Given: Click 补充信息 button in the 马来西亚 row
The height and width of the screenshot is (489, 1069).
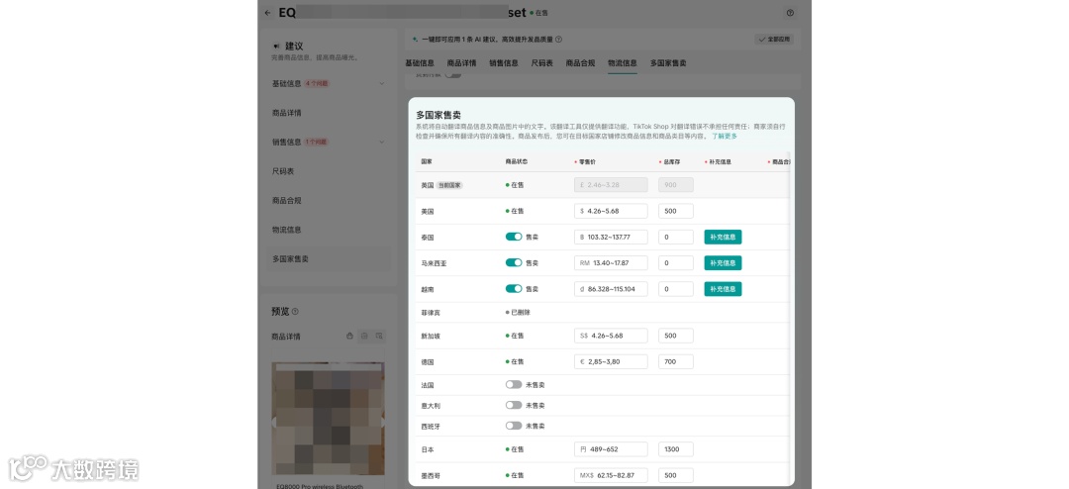Looking at the screenshot, I should tap(723, 262).
